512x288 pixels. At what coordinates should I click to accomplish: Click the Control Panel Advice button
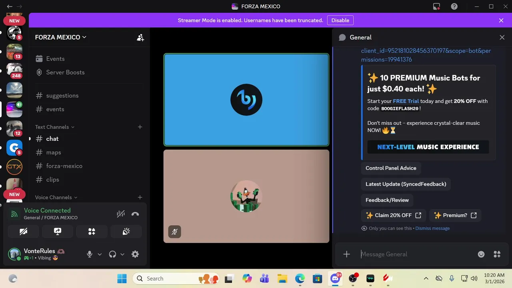391,168
